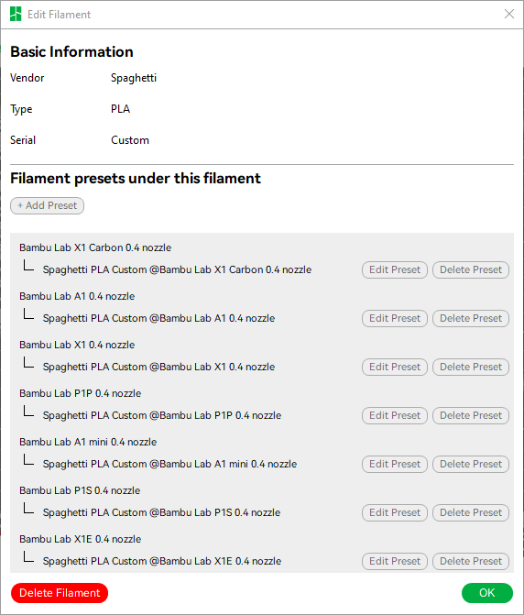The height and width of the screenshot is (615, 524).
Task: Close the Edit Filament dialog
Action: point(508,14)
